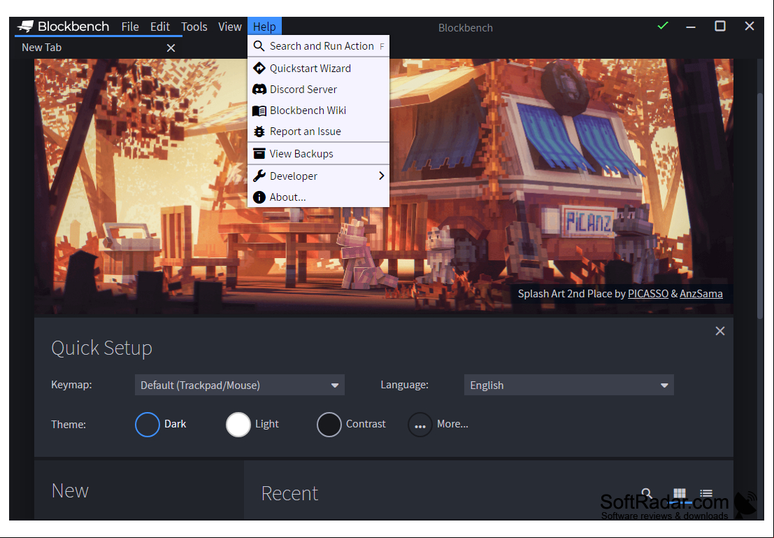Click the About info icon
Image resolution: width=774 pixels, height=538 pixels.
coord(259,197)
